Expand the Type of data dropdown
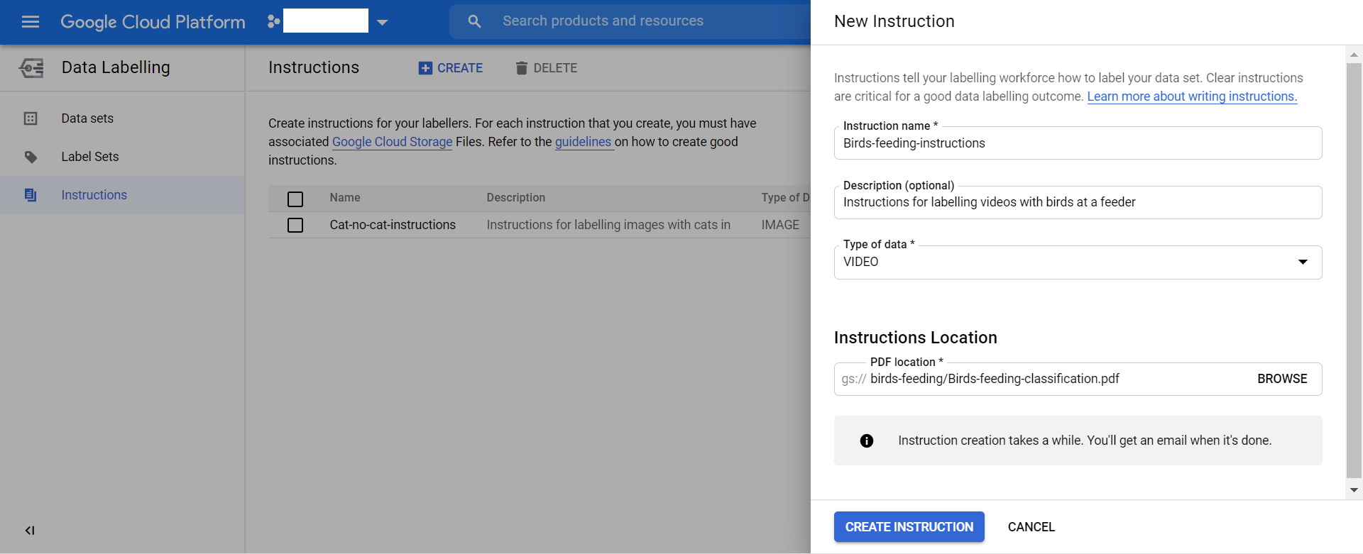Viewport: 1363px width, 554px height. (1303, 262)
